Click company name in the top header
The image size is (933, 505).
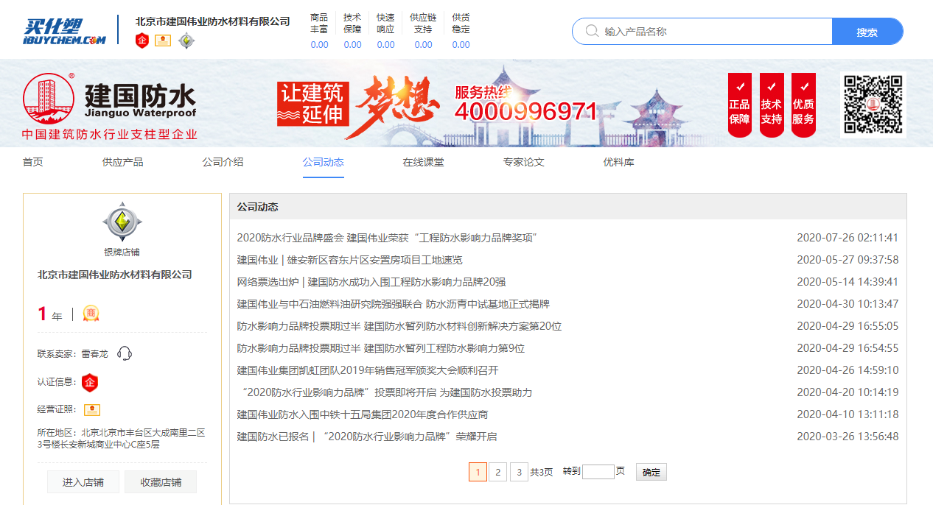[212, 21]
